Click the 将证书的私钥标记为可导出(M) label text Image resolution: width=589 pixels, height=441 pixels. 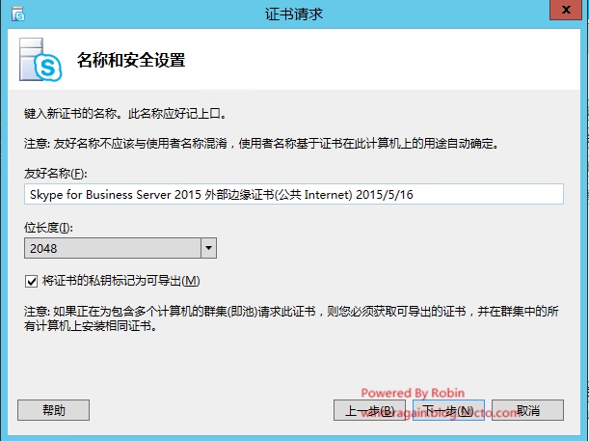pyautogui.click(x=120, y=281)
